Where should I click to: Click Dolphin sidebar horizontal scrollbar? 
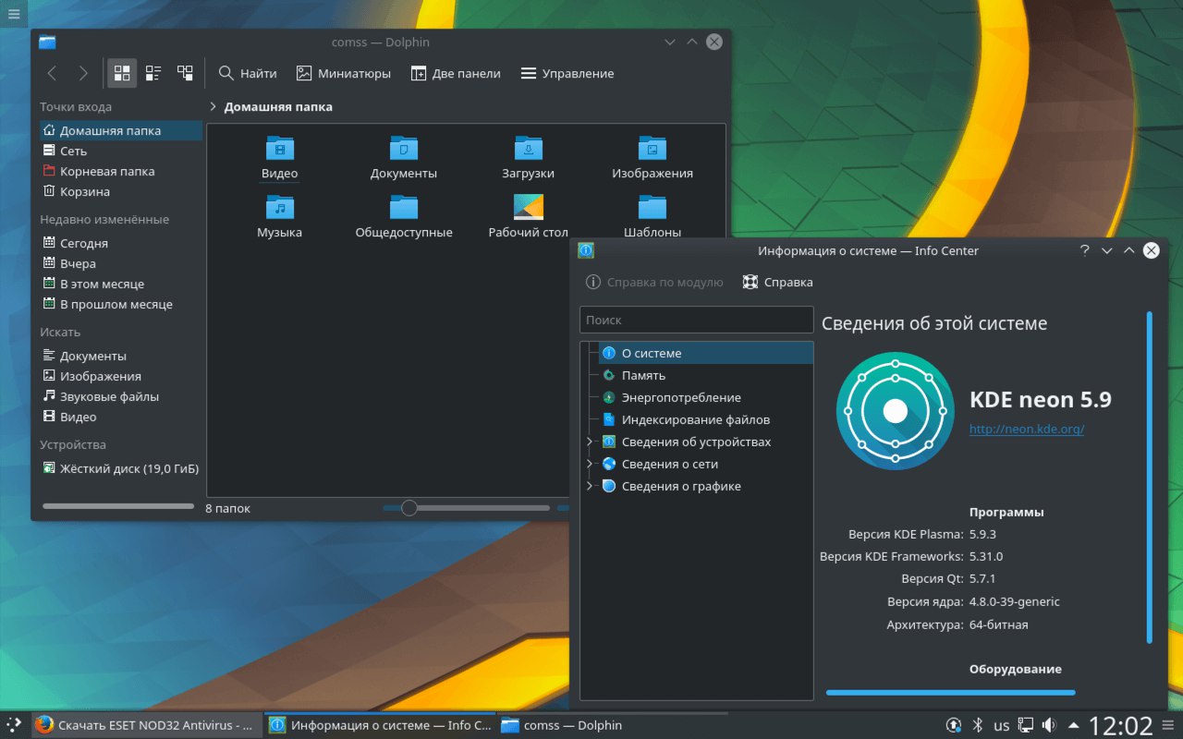(x=118, y=506)
